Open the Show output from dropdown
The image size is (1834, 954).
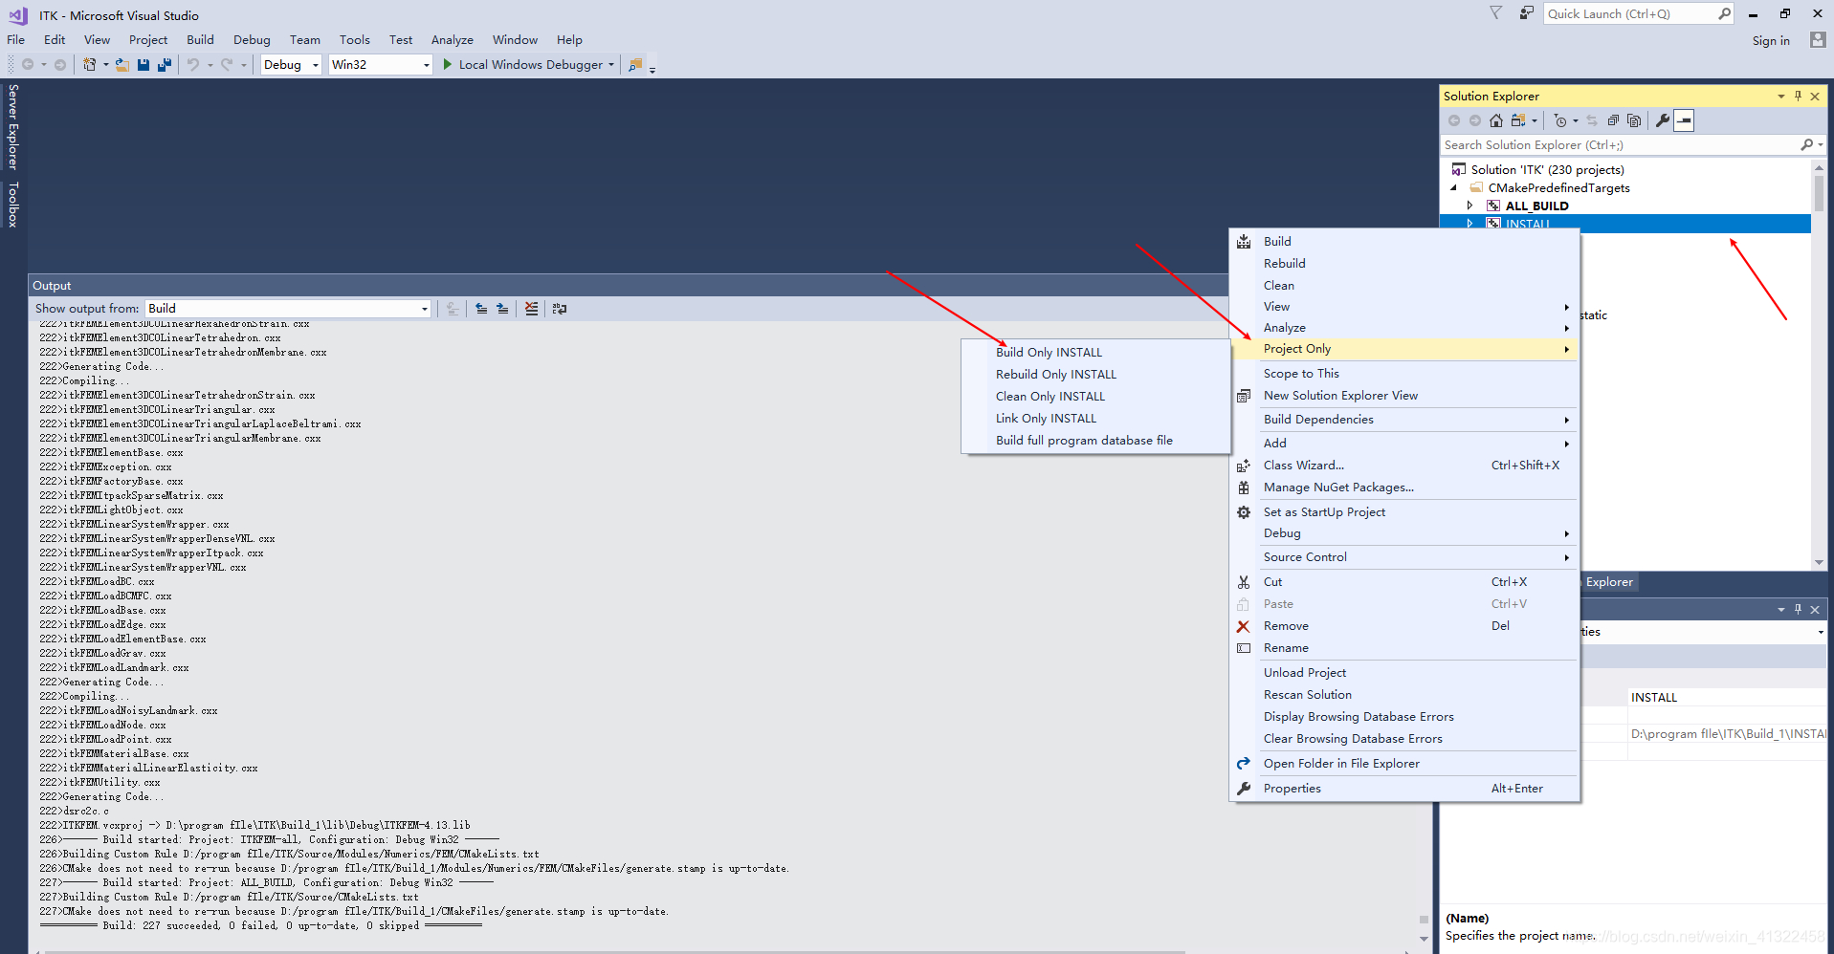288,309
